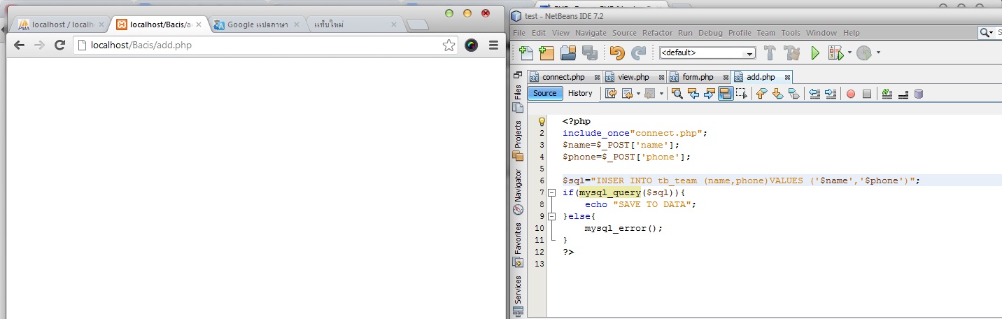This screenshot has width=1002, height=319.
Task: Click Clean and Build Project icon
Action: (x=792, y=52)
